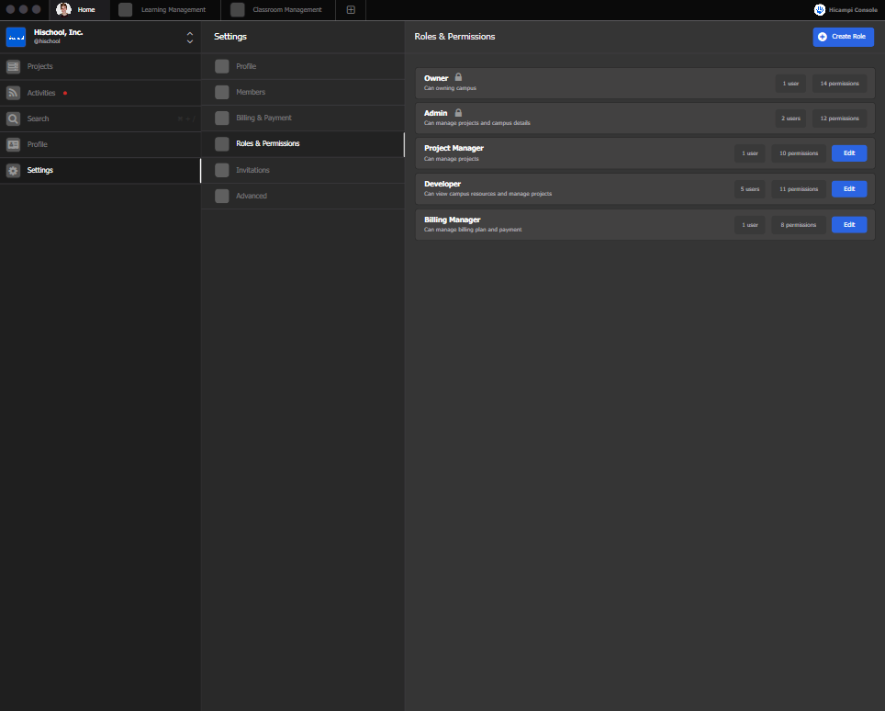
Task: Click the Hischool blue campus logo
Action: [x=16, y=37]
